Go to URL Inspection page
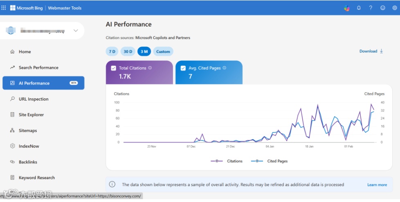 click(34, 99)
